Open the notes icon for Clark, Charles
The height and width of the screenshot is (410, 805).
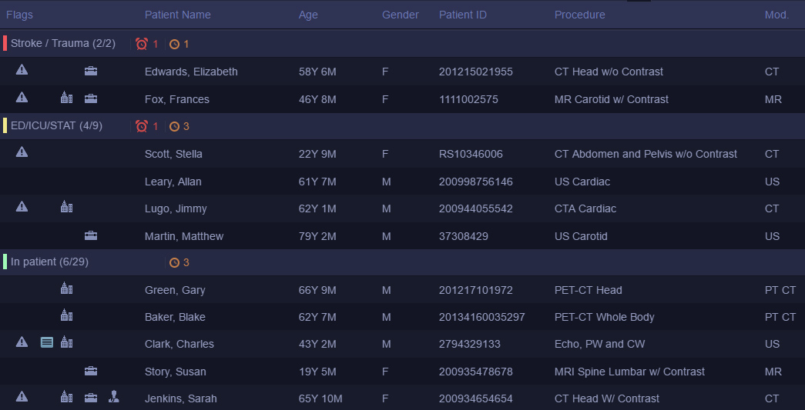tap(47, 342)
